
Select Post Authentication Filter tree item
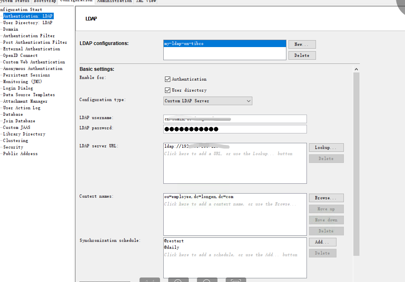pos(35,42)
